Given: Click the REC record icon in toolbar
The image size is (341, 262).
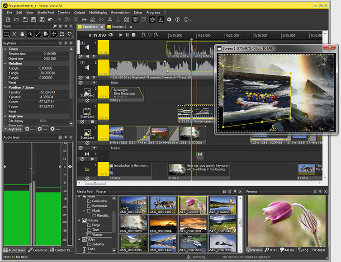Looking at the screenshot, I should [x=92, y=19].
